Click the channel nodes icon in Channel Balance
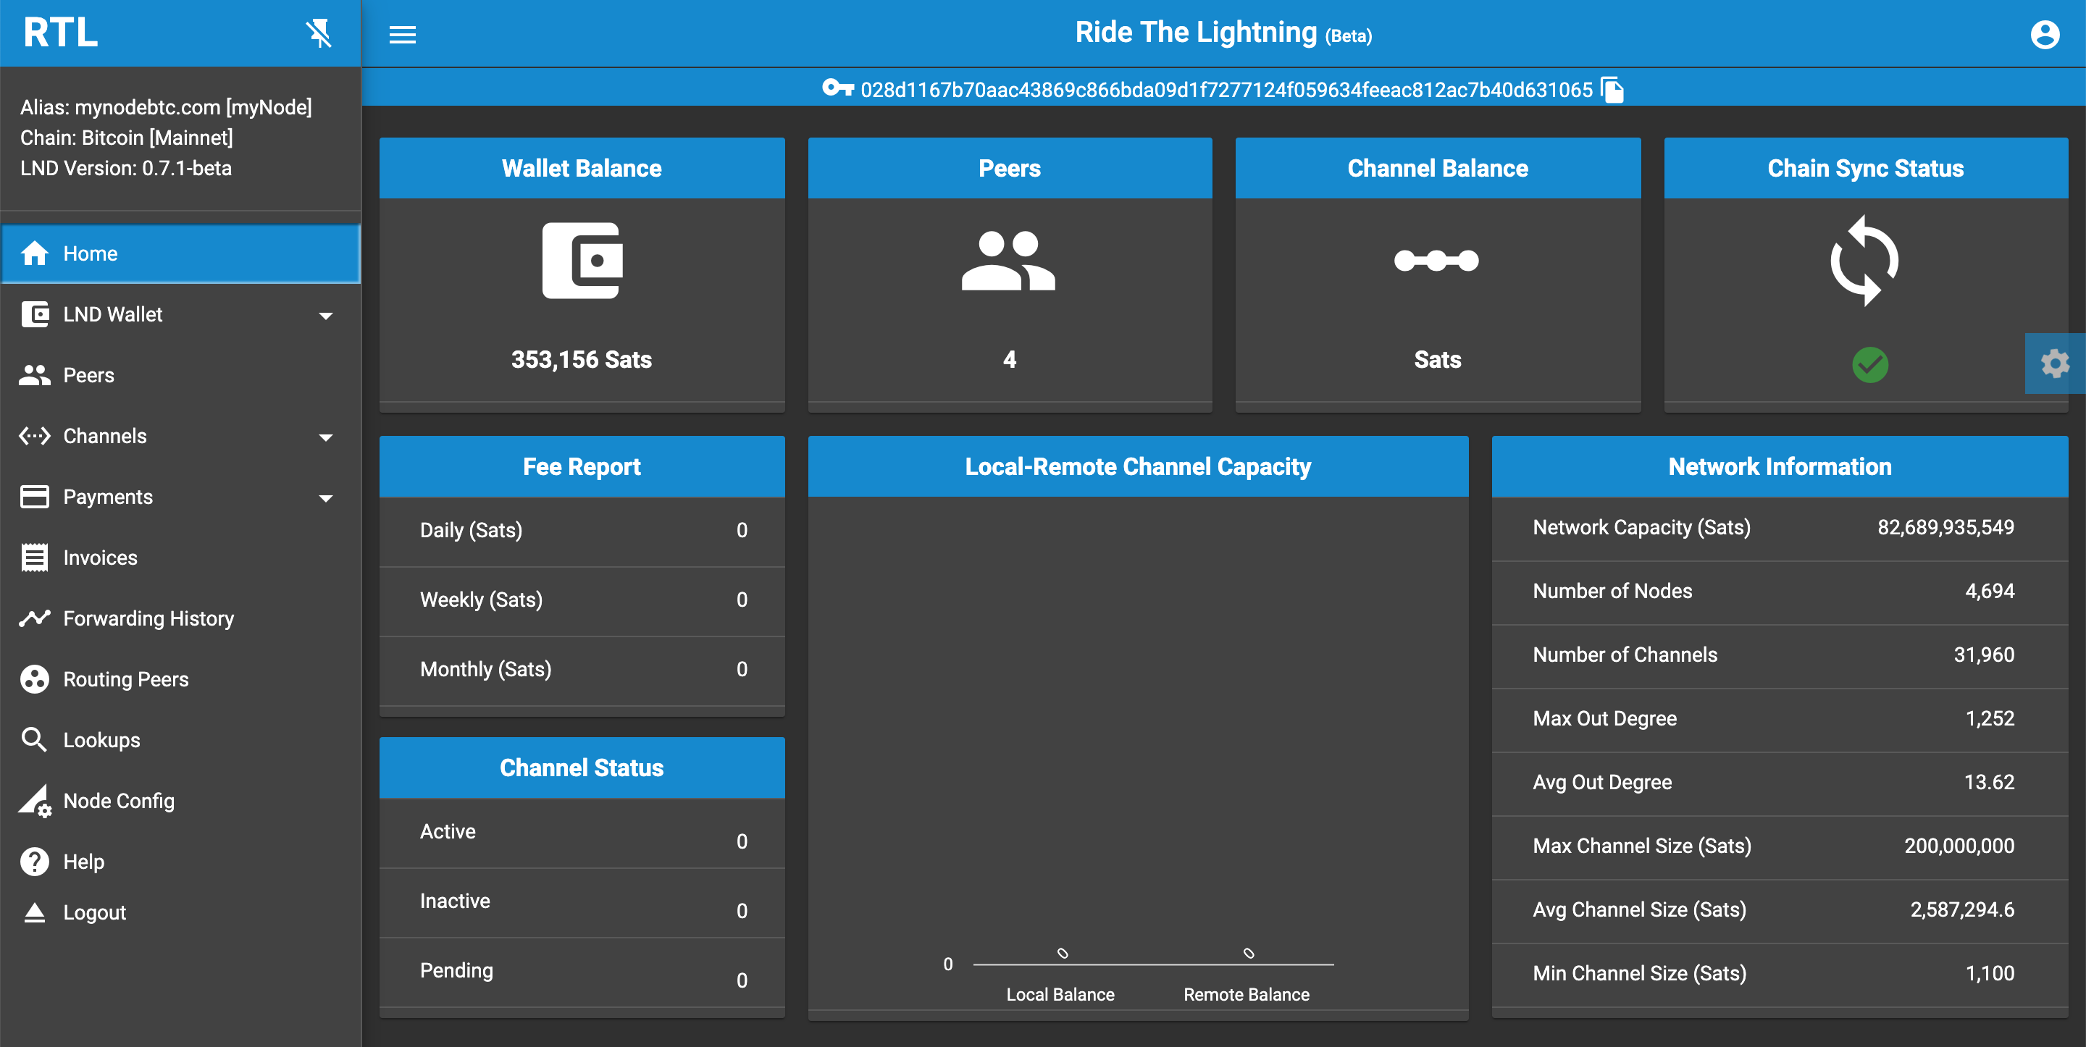2086x1047 pixels. [1436, 261]
